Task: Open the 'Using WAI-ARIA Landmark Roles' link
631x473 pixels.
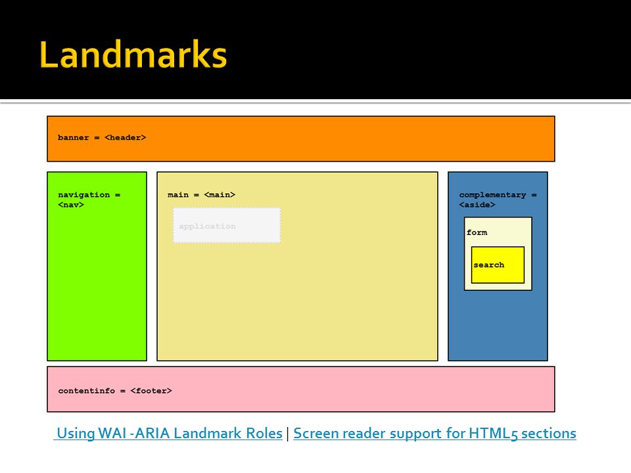Action: coord(169,433)
